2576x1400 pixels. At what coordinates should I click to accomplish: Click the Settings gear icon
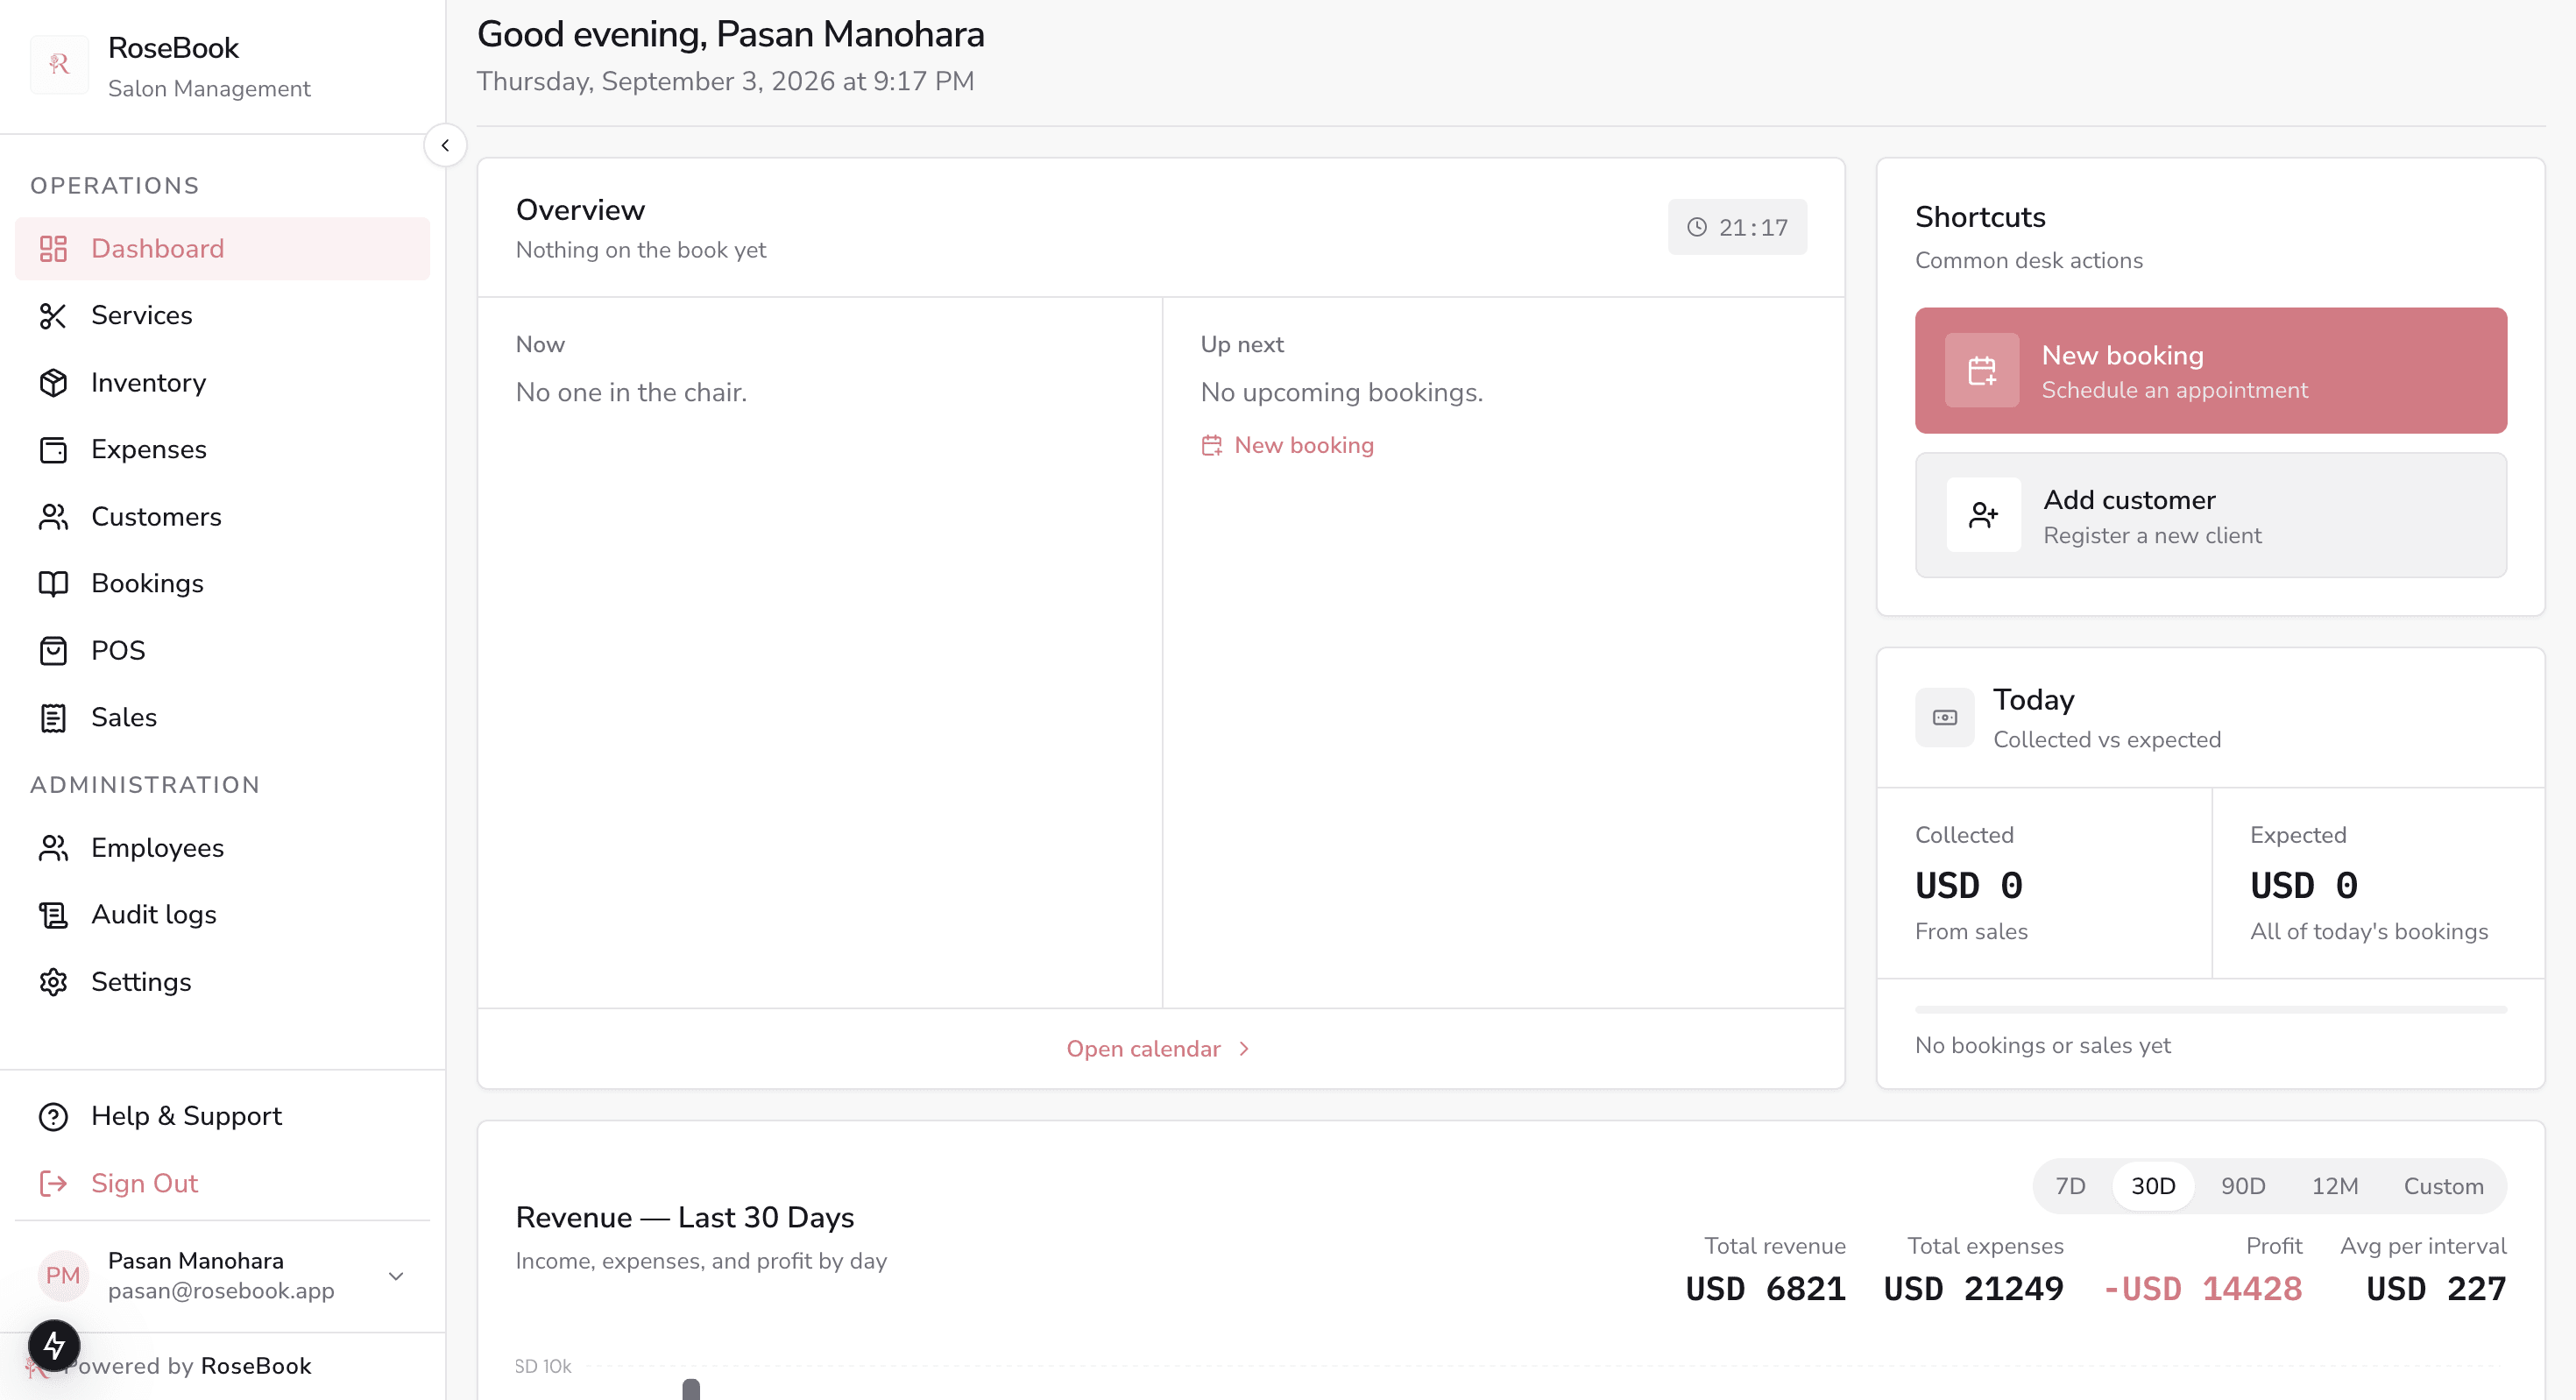[x=53, y=981]
